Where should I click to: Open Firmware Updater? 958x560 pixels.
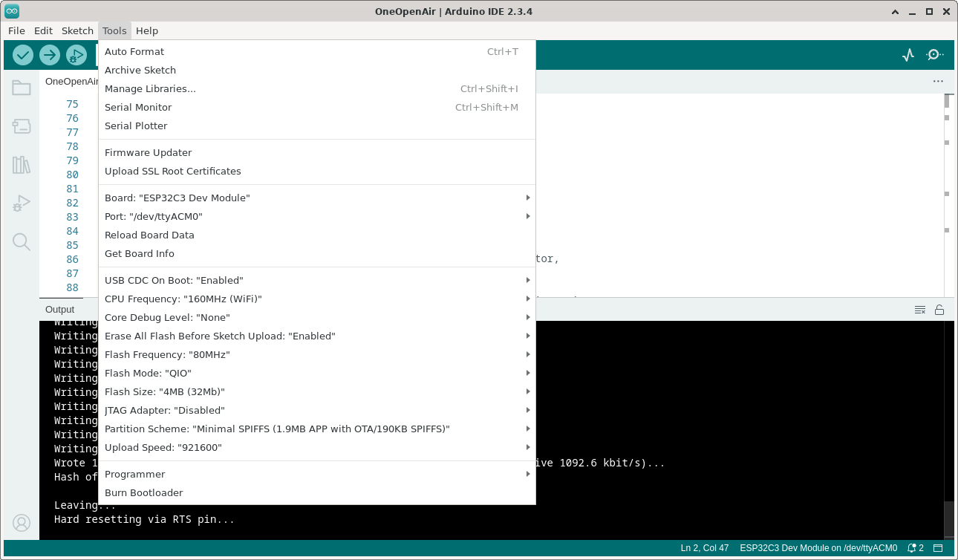coord(317,152)
